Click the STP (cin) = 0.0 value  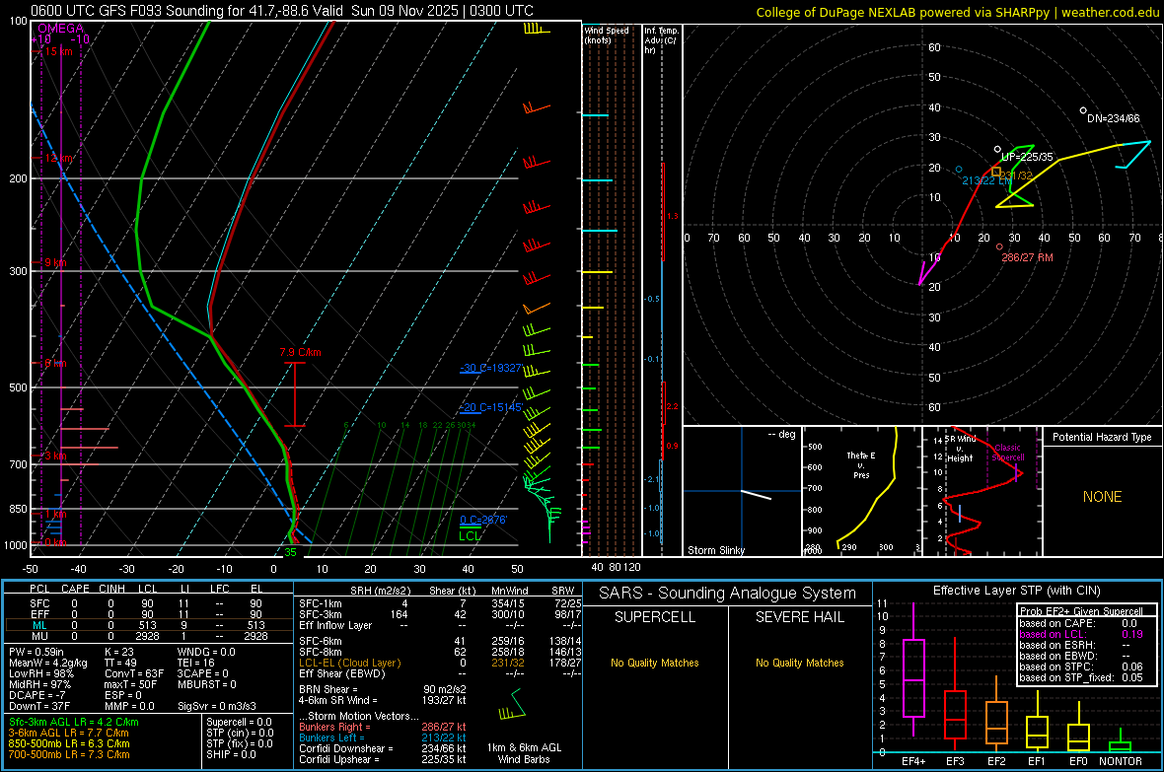point(240,733)
